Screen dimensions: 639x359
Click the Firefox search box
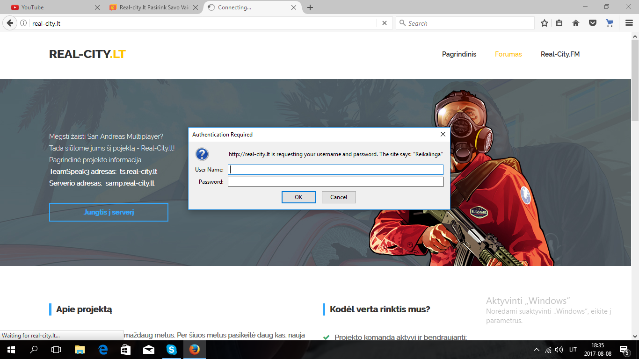(465, 23)
